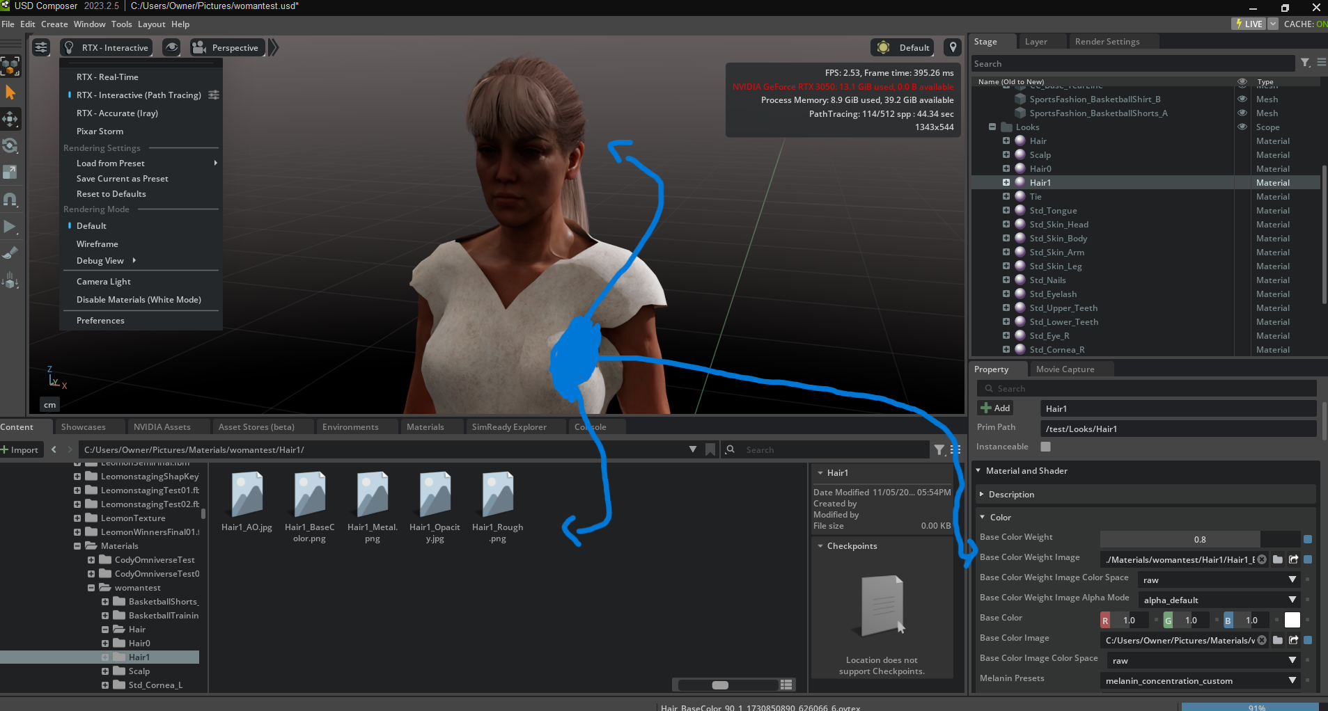Click Save Current as Preset
The height and width of the screenshot is (711, 1328).
[x=123, y=178]
